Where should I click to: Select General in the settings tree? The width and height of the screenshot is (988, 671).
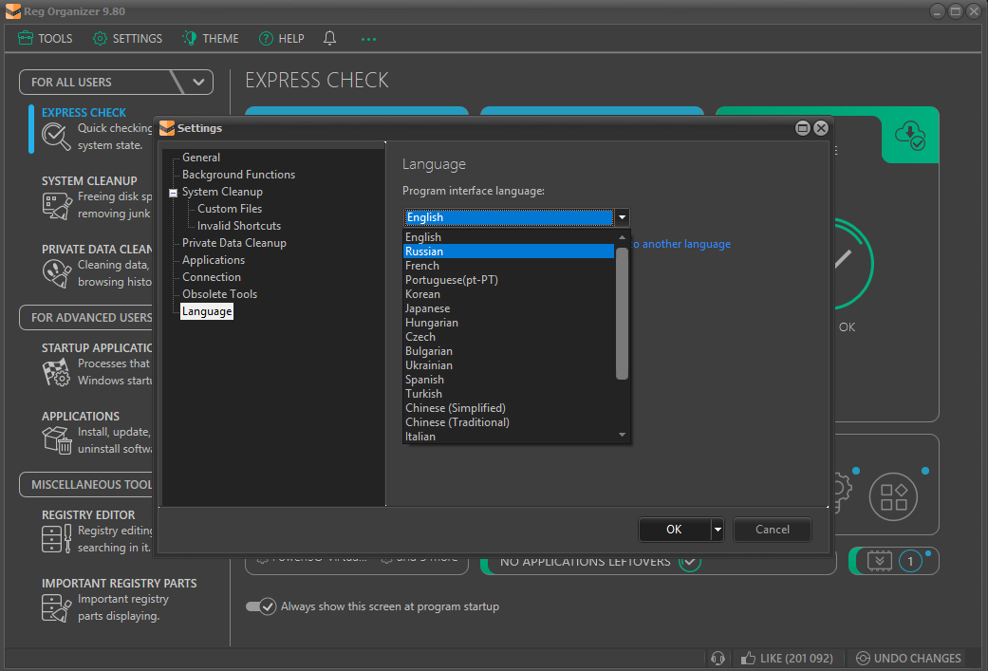(x=201, y=158)
